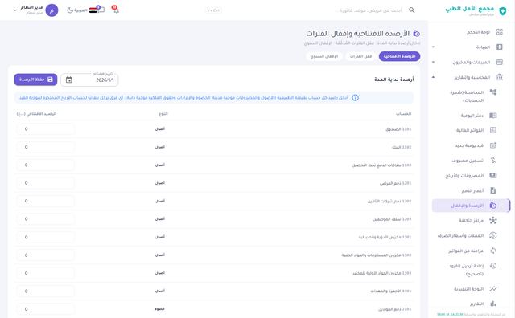Click the info icon in the blue hint banner
Screen dimensions: 515x318
355,98
